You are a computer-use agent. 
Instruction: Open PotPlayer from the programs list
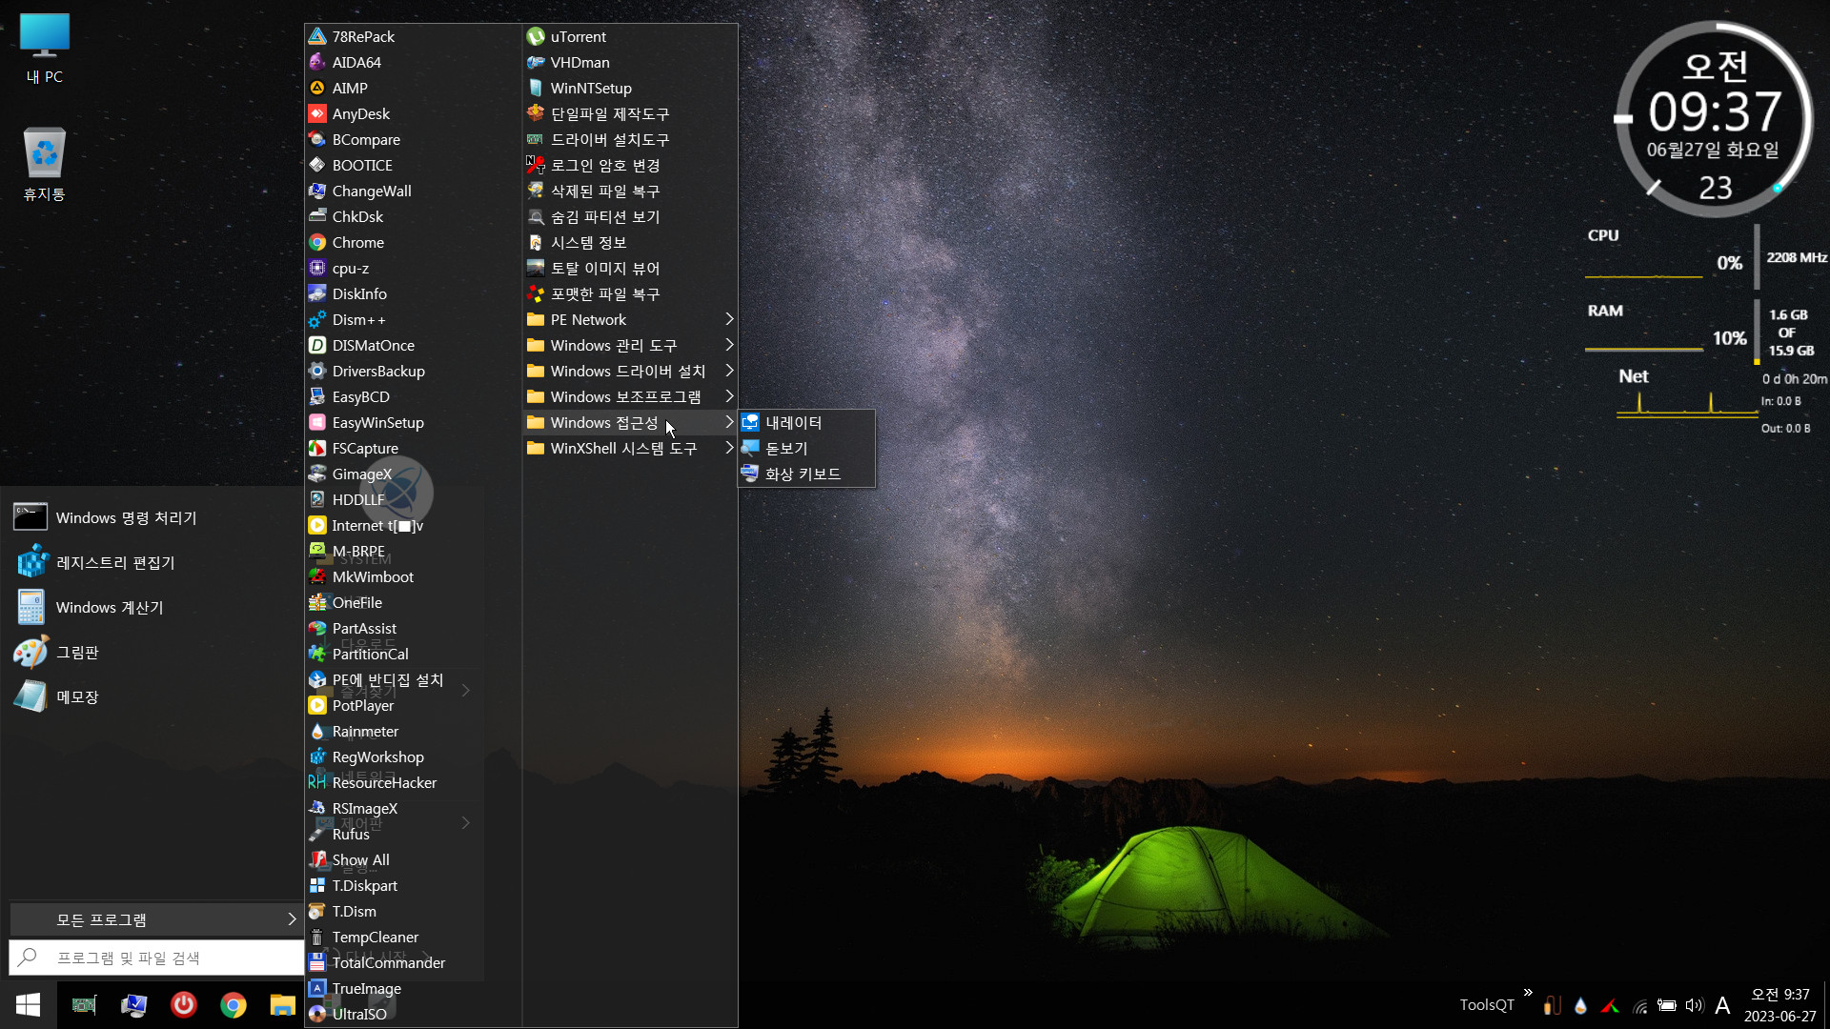413,705
